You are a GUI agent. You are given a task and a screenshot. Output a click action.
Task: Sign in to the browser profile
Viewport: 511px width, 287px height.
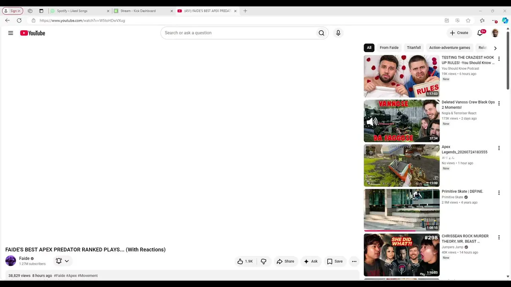pos(13,11)
